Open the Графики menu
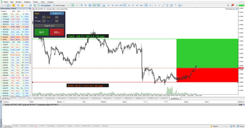The image size is (245, 128). click(x=27, y=2)
